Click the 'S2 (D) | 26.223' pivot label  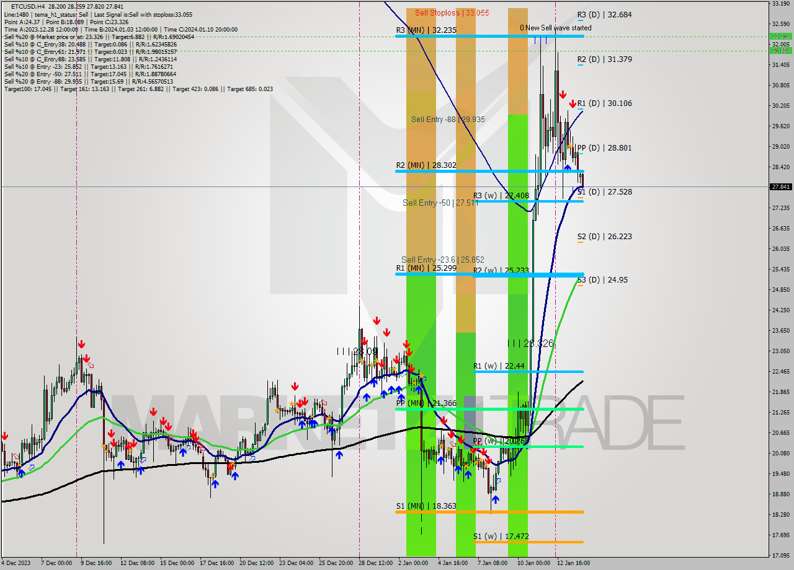tap(605, 237)
